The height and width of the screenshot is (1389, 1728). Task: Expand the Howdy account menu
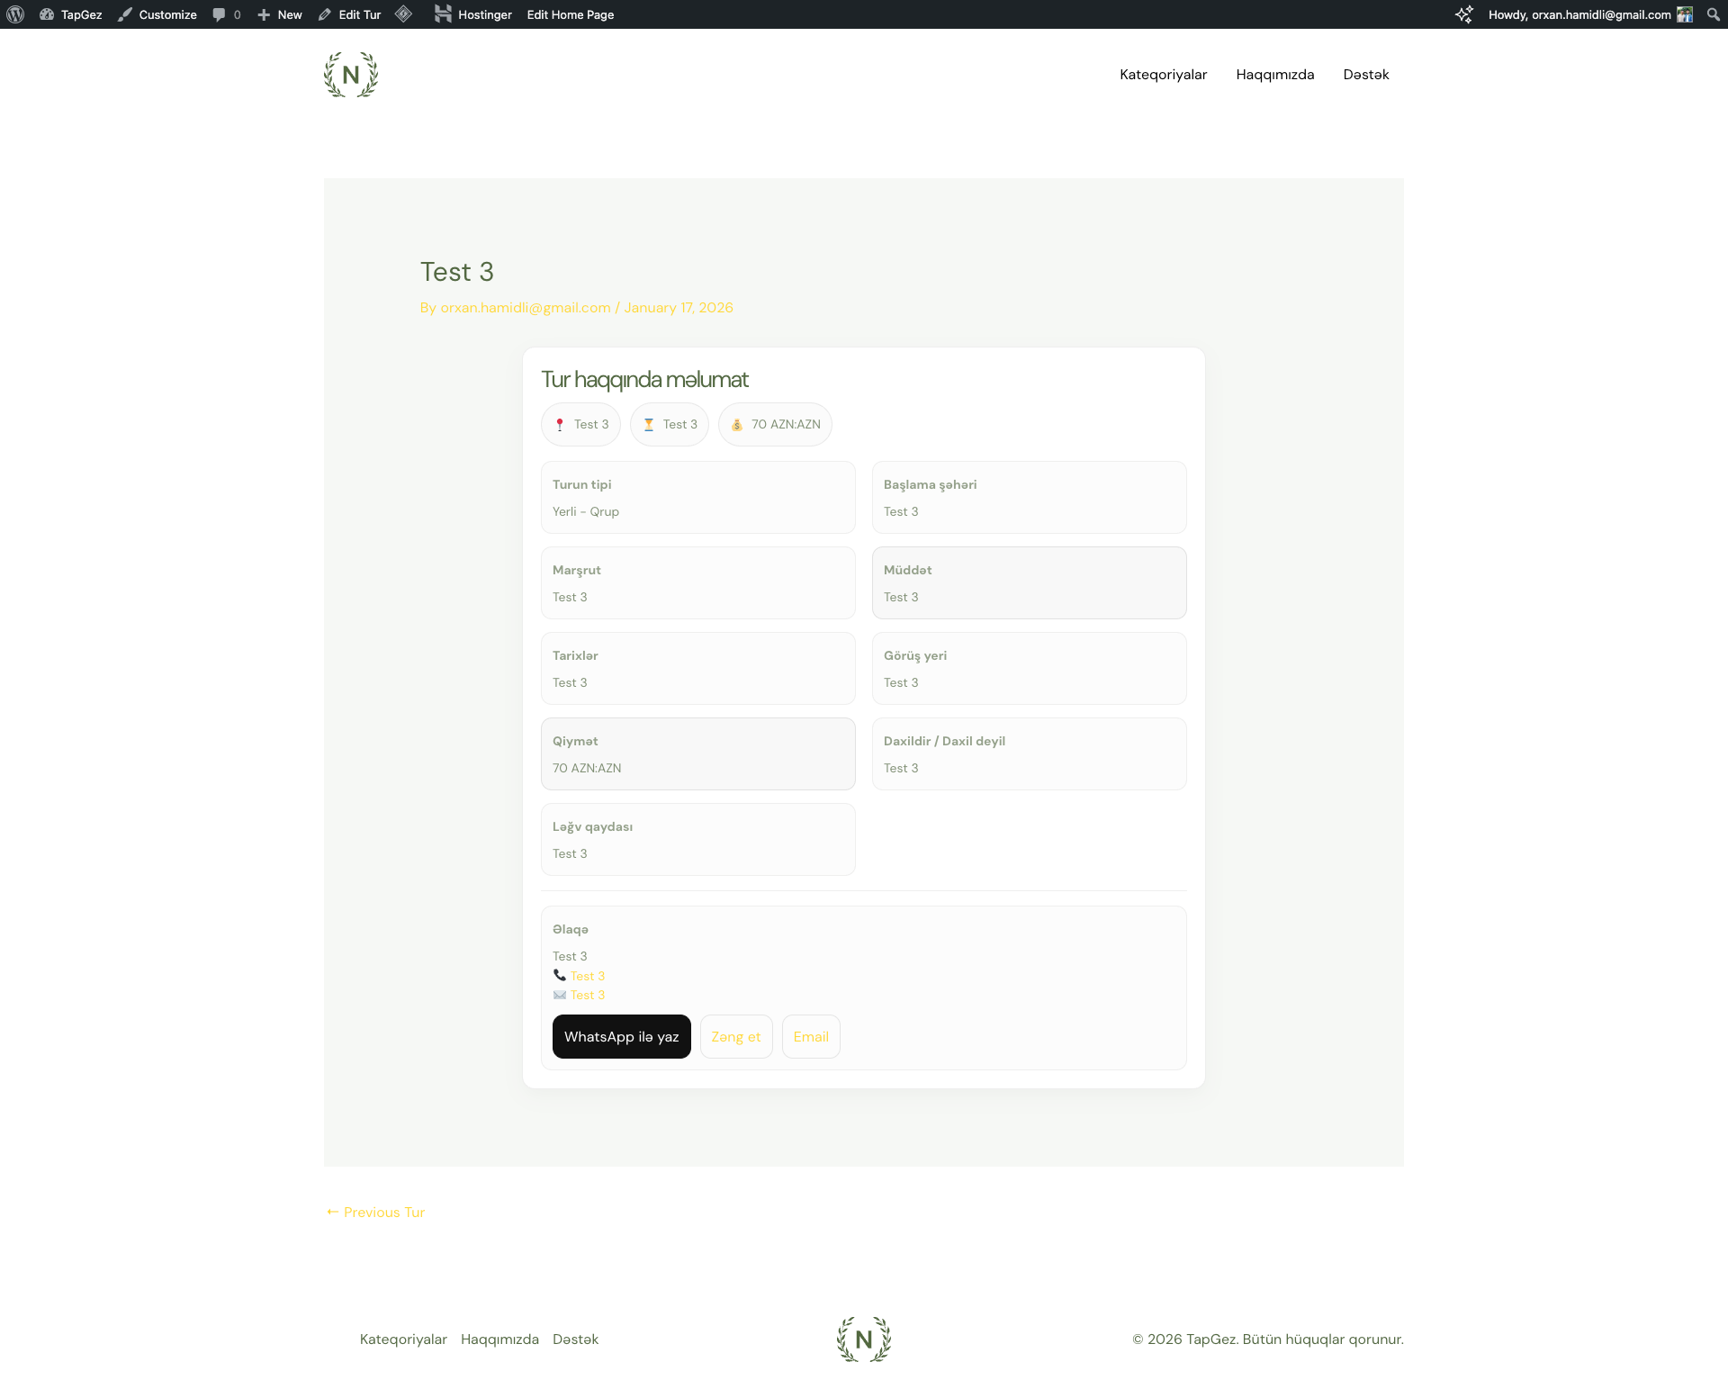1579,14
